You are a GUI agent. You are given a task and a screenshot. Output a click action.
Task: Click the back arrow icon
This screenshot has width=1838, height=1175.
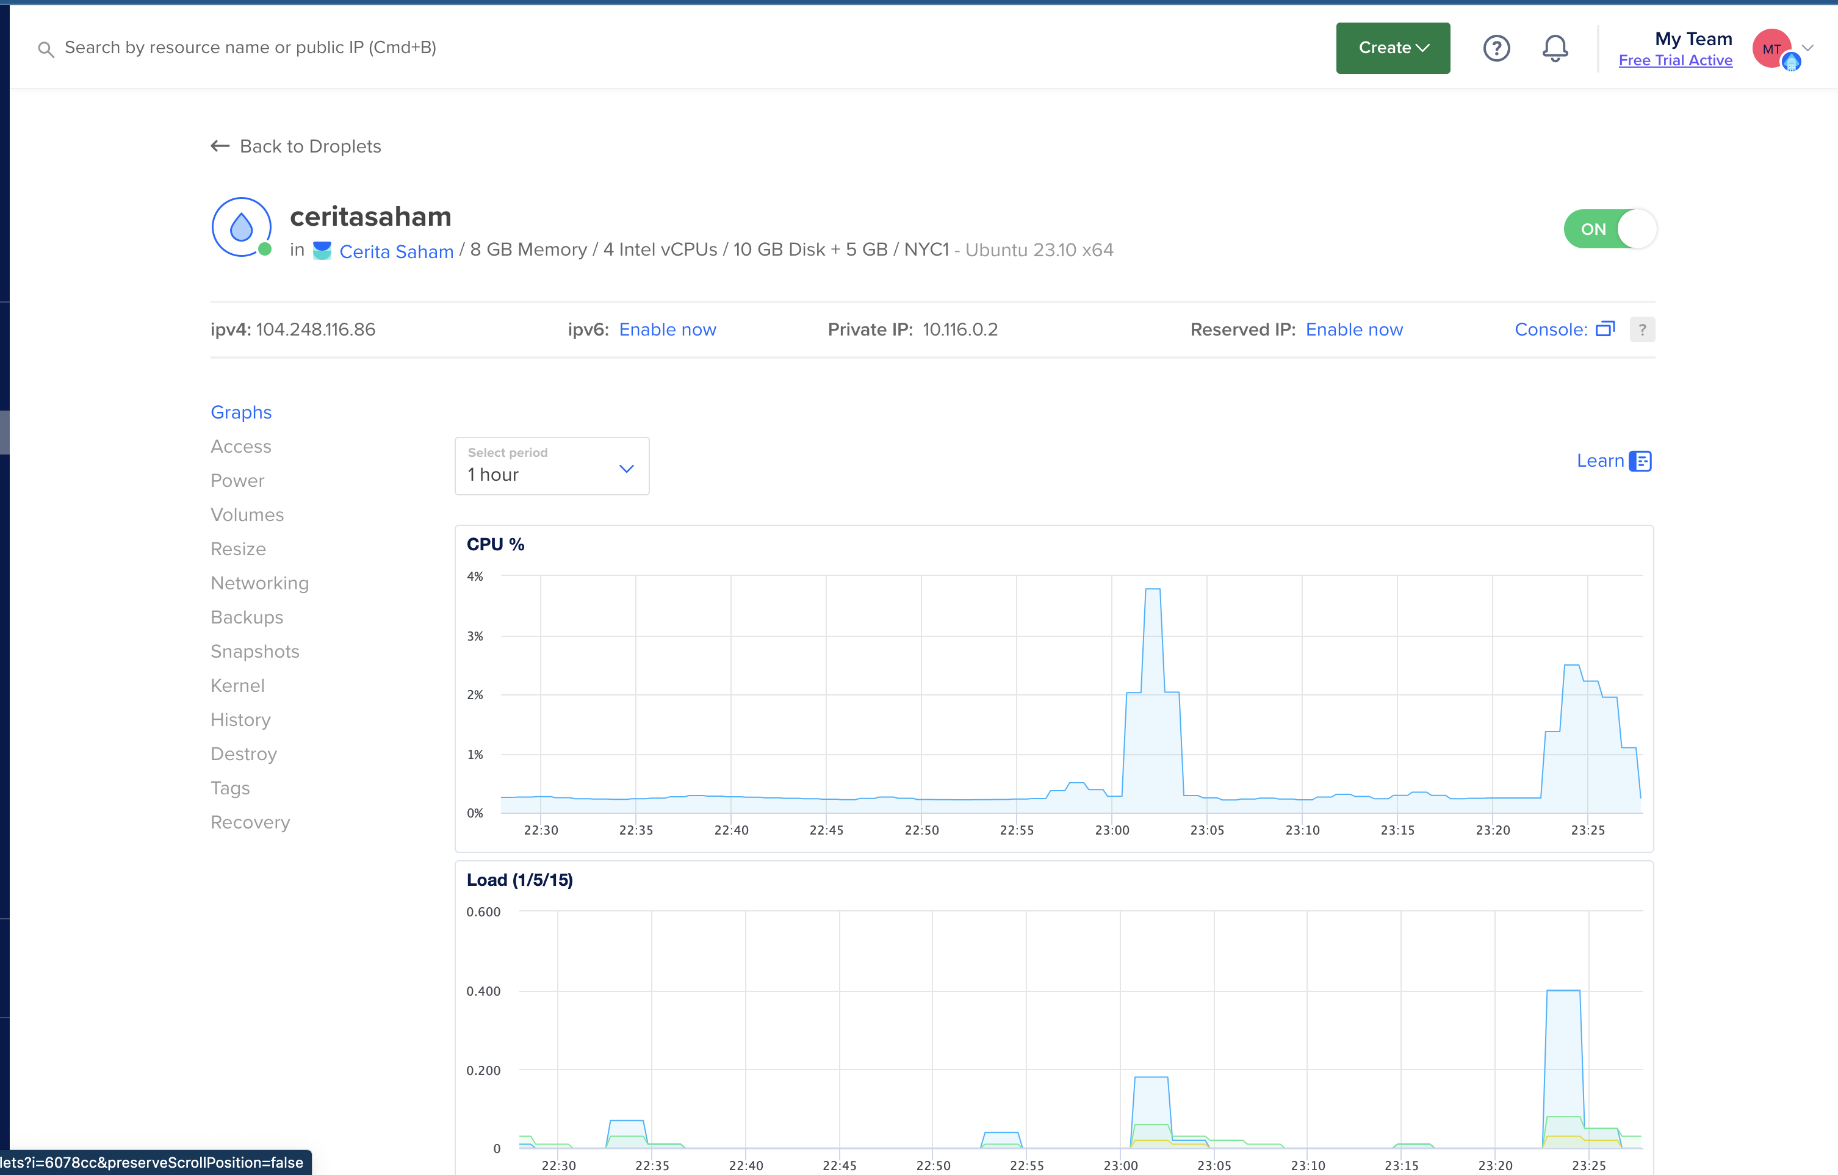pyautogui.click(x=220, y=146)
